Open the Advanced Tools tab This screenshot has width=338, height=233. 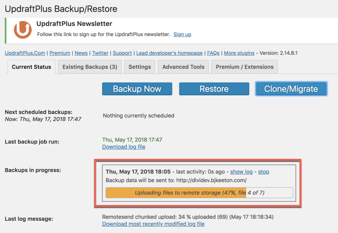coord(183,67)
